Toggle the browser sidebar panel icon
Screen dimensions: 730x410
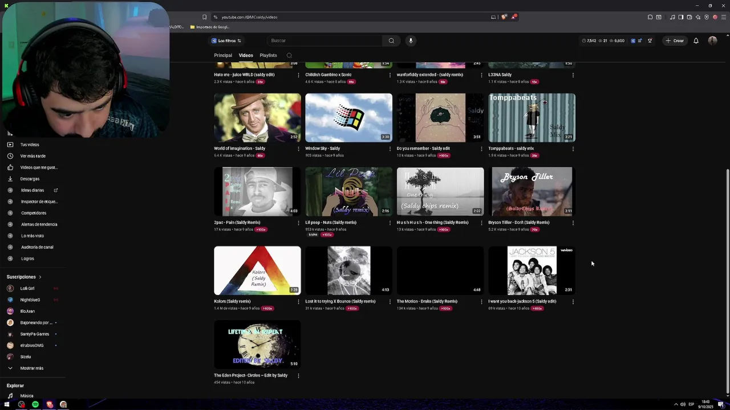(681, 17)
